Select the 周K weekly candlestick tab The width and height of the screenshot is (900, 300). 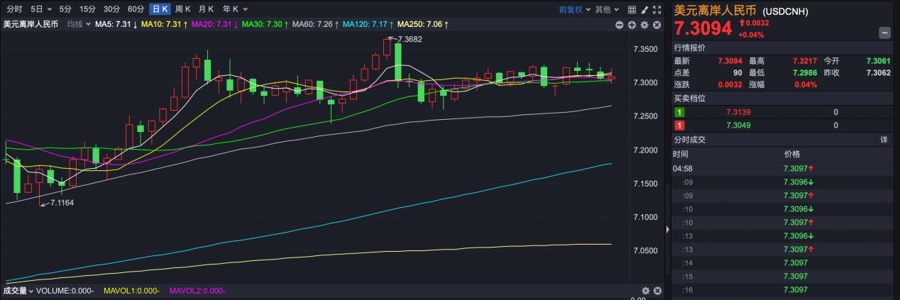[x=183, y=9]
